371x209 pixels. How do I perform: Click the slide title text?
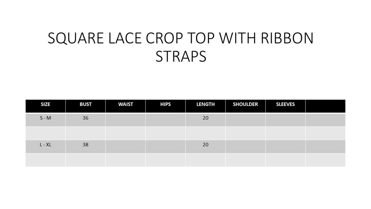(x=181, y=47)
